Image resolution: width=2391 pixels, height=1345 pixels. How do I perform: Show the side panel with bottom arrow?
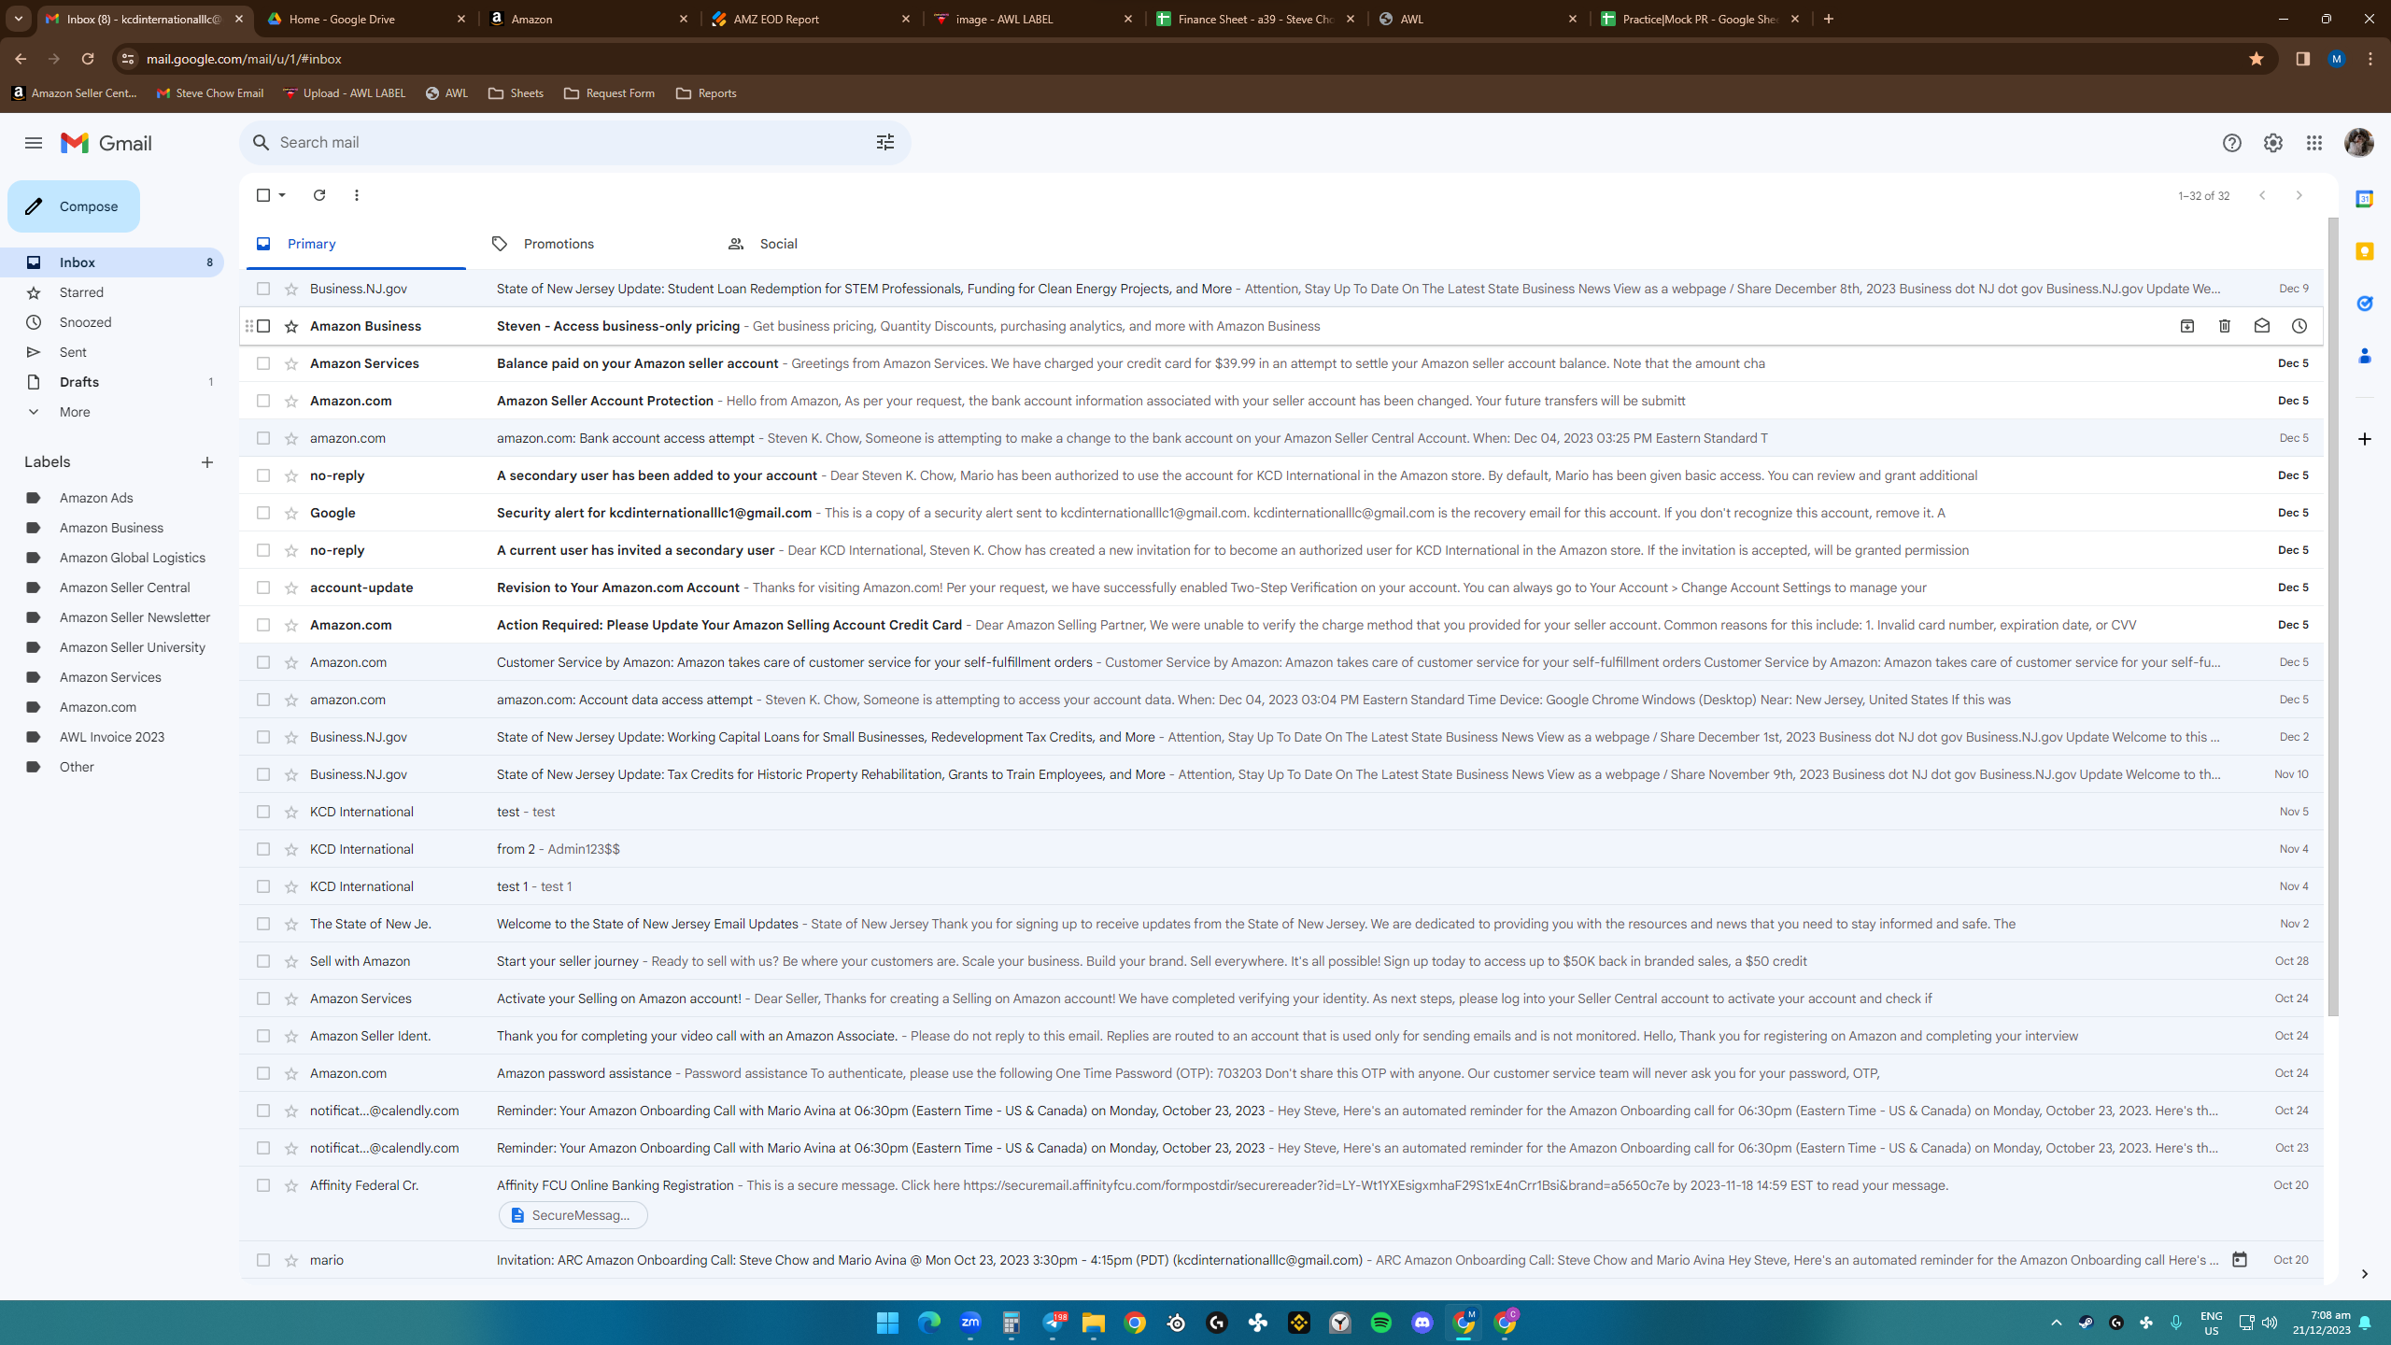point(2364,1274)
